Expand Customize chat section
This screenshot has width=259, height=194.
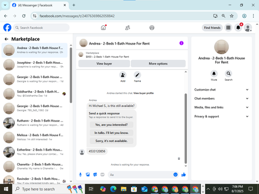(x=222, y=89)
